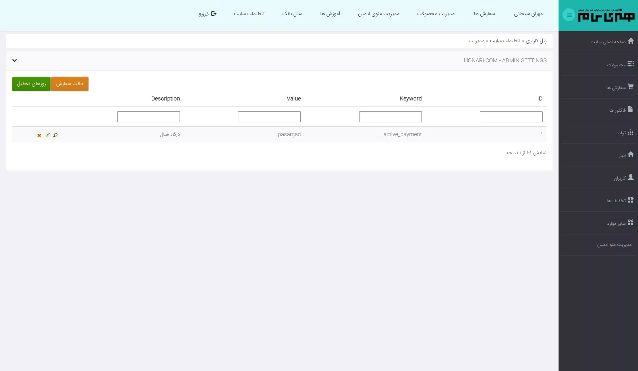
Task: Open the سفارش ها top menu
Action: [x=484, y=14]
